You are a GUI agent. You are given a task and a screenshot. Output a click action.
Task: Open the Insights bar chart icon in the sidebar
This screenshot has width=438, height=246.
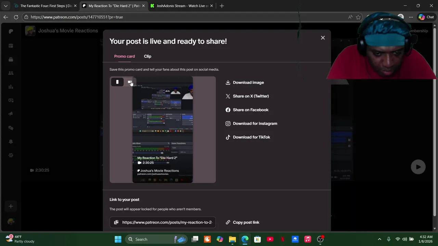11,86
